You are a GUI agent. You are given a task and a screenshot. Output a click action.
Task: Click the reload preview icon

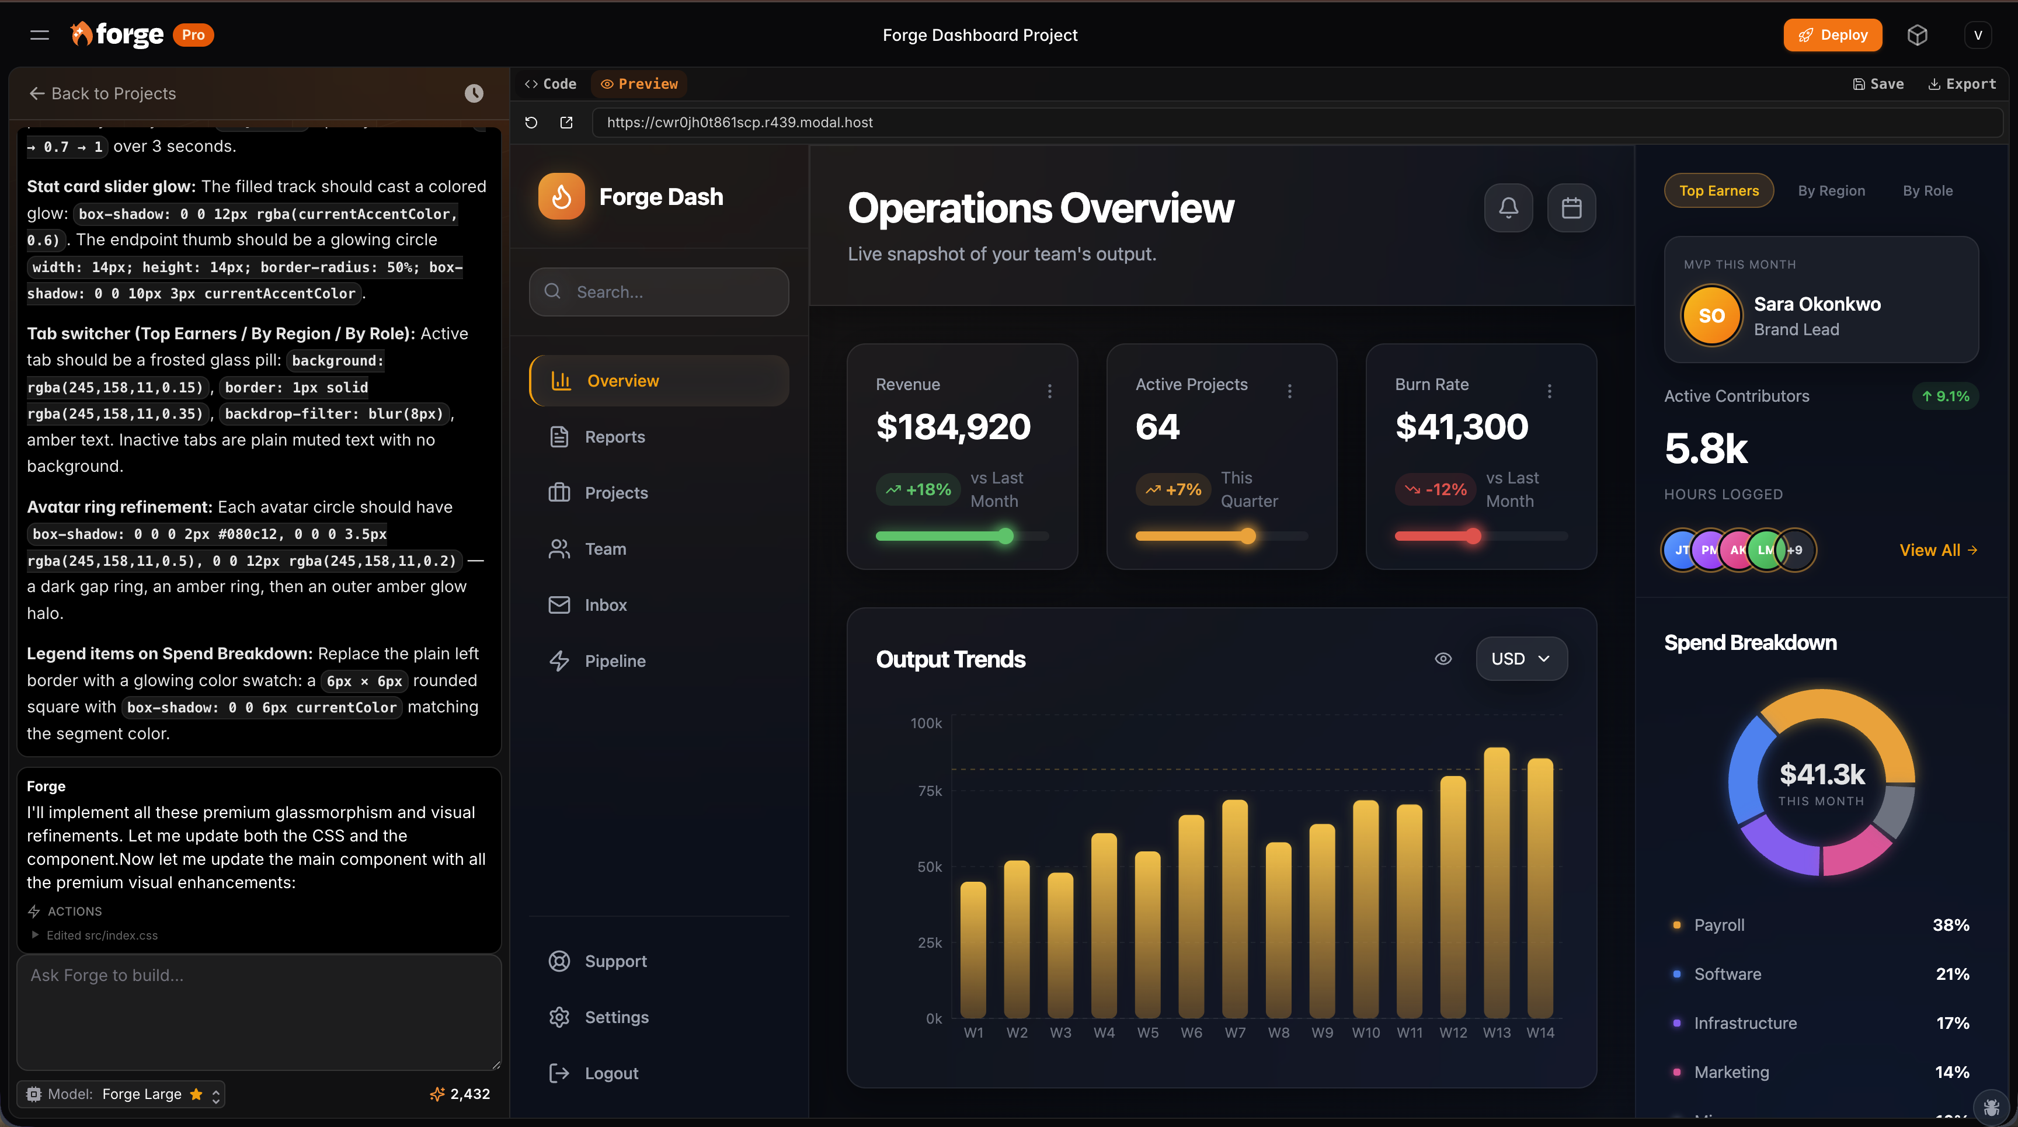pos(531,122)
